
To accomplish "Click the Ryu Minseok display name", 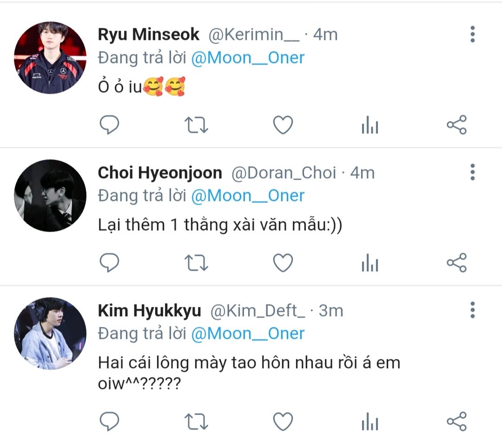I will (149, 34).
